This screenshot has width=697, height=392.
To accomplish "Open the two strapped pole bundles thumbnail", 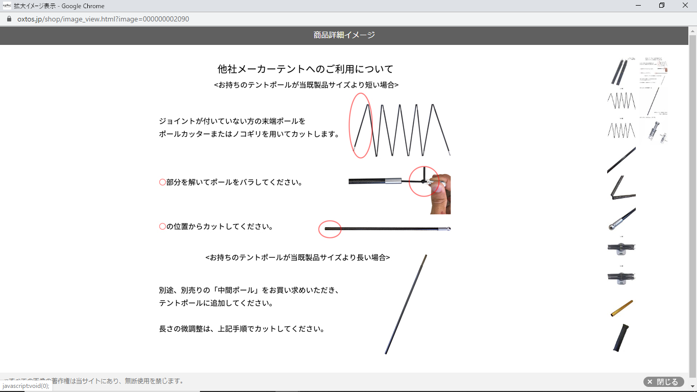I will coord(621,72).
